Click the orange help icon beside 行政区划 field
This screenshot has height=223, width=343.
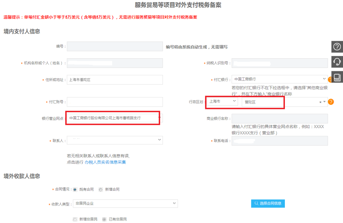pos(331,102)
